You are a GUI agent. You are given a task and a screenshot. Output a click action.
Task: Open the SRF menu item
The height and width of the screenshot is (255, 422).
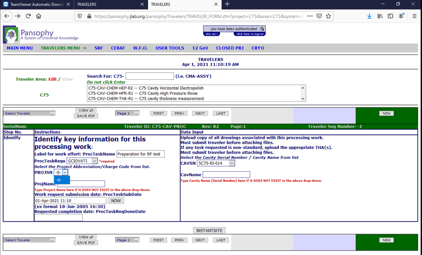click(99, 48)
